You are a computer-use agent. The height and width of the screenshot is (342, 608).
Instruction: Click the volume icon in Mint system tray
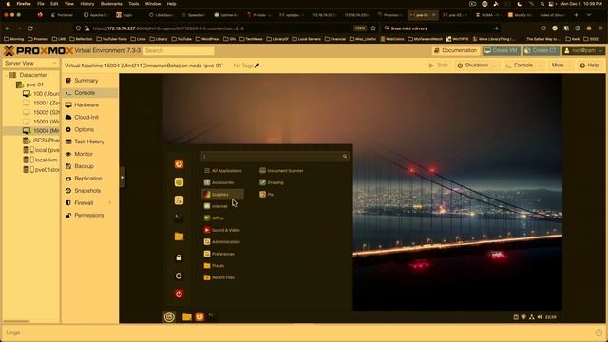[x=540, y=317]
